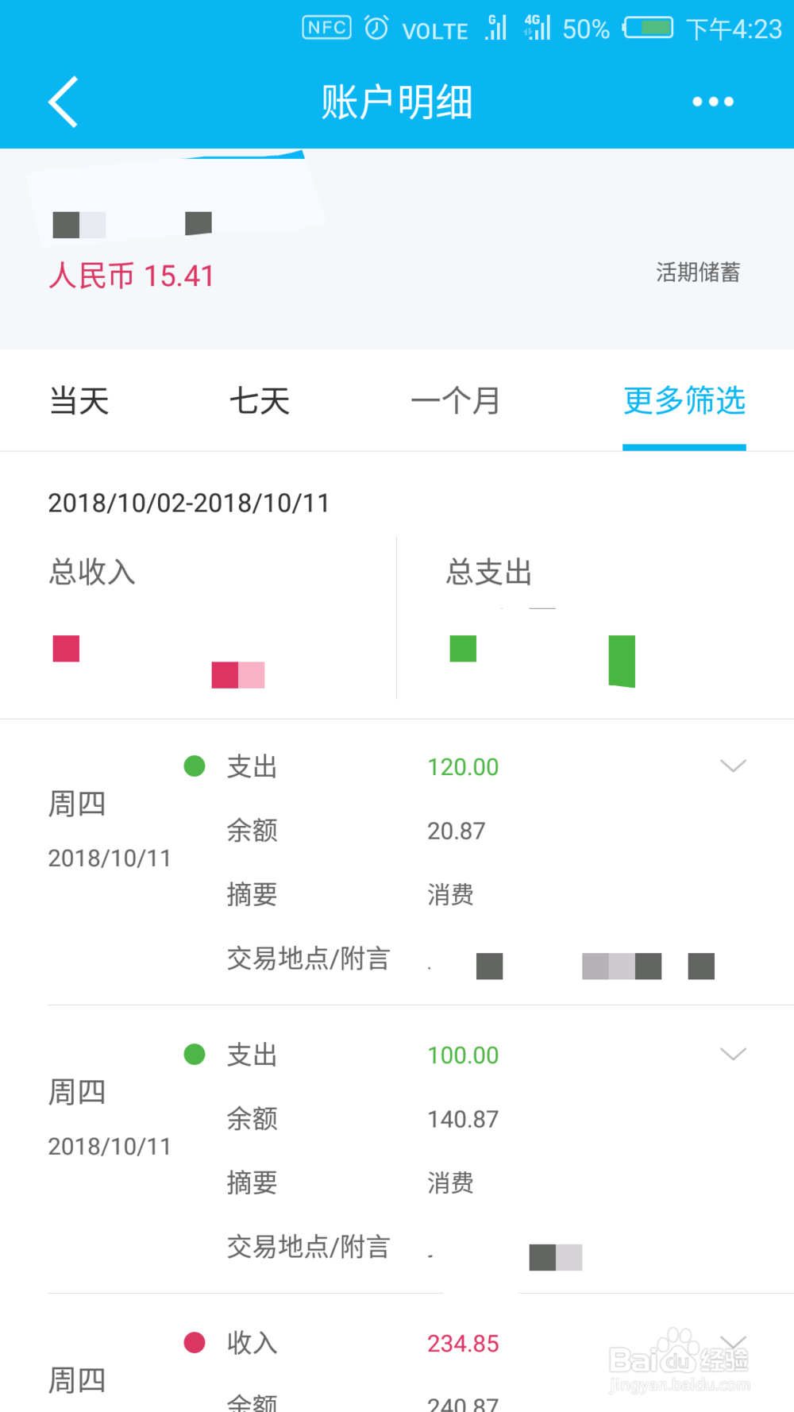The image size is (794, 1412).
Task: Tap the green 总支出 amount block
Action: pos(542,661)
